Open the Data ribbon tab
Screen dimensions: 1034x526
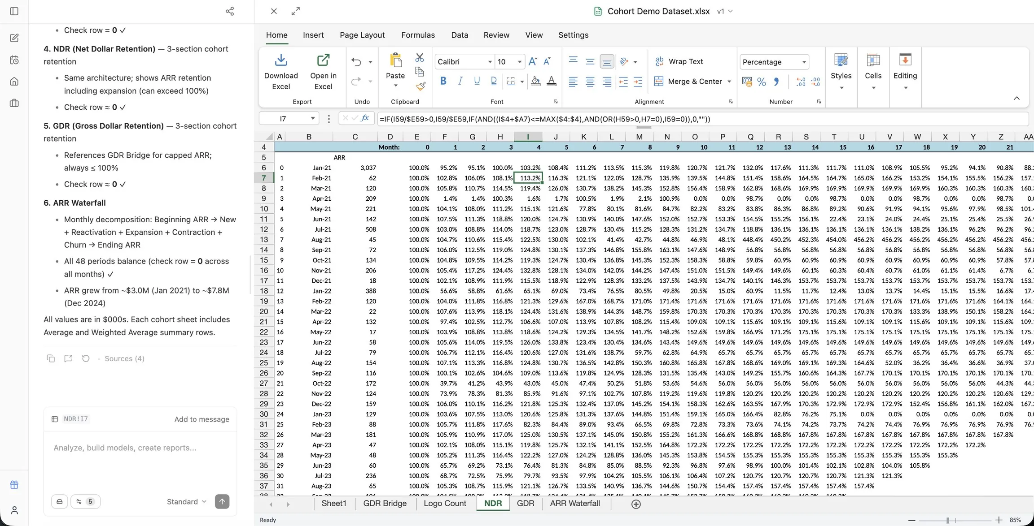click(x=460, y=35)
